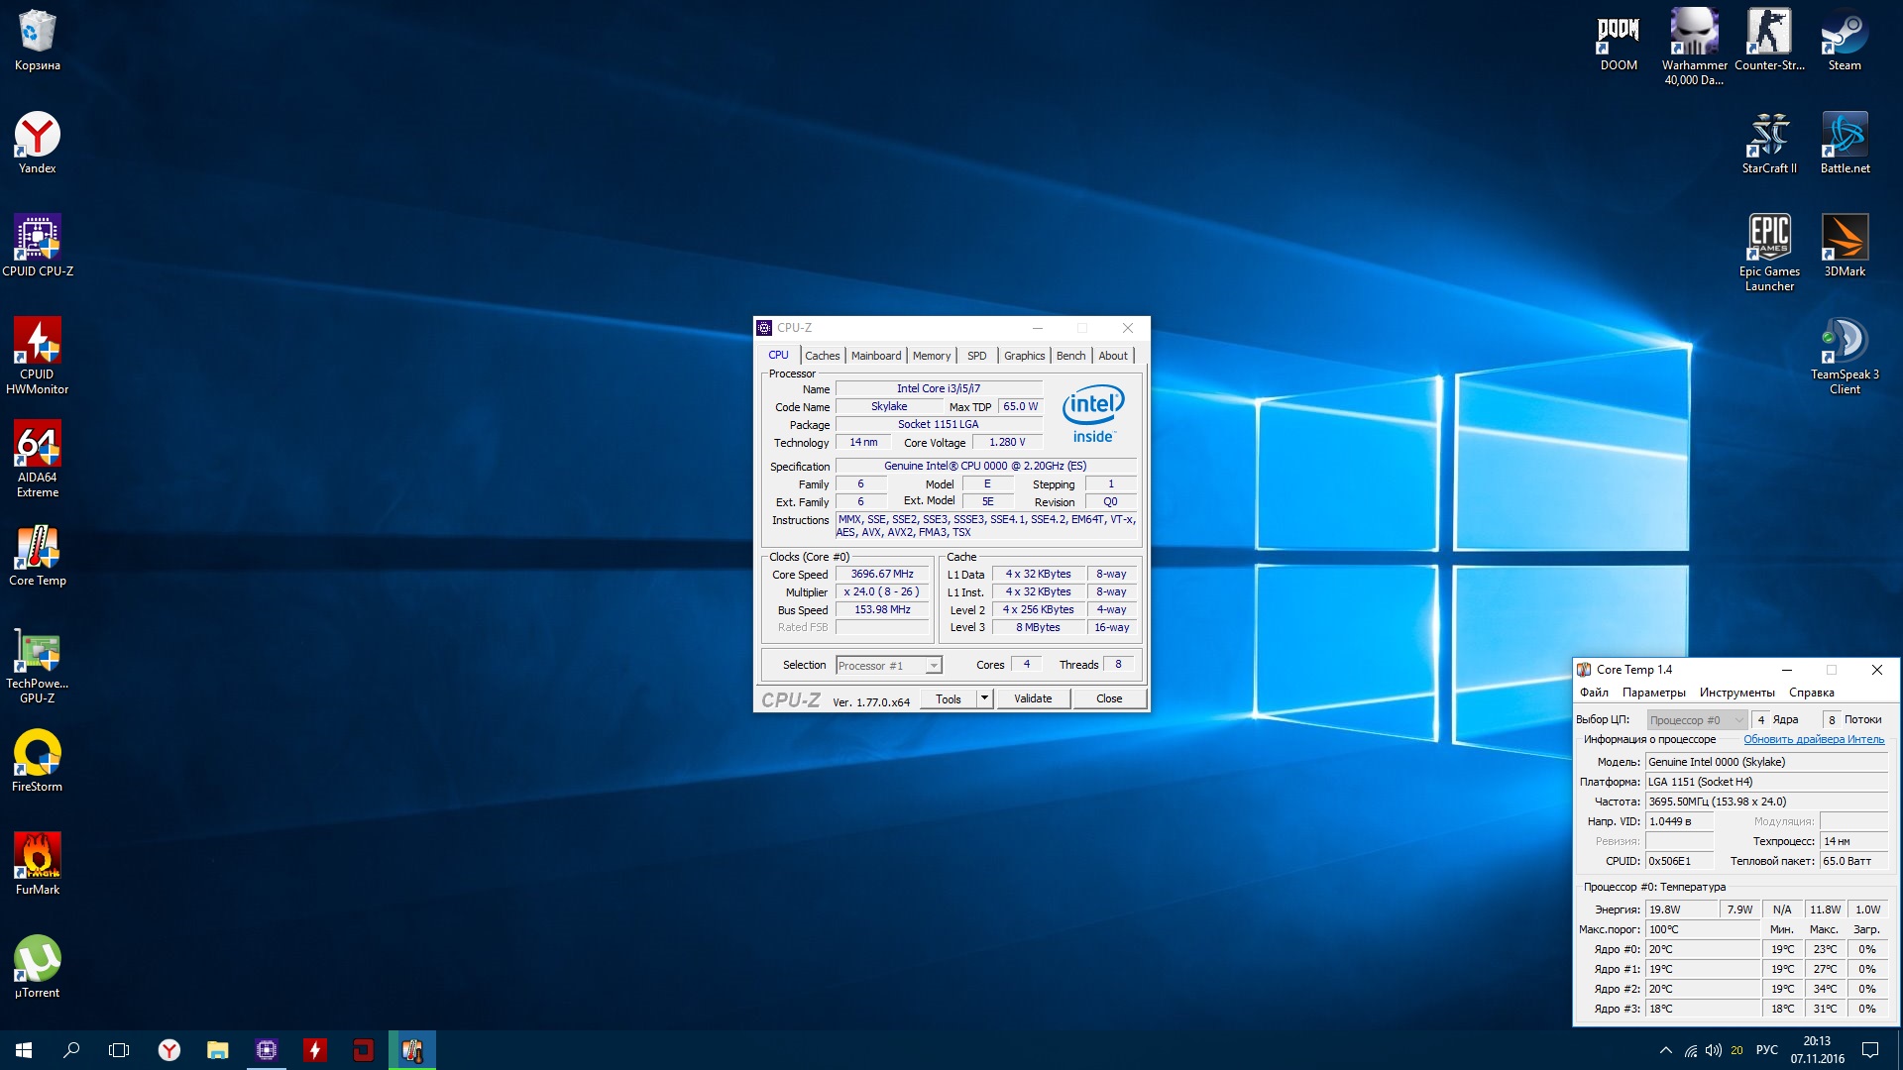Open the FireStorm desktop icon
This screenshot has width=1903, height=1070.
(38, 754)
